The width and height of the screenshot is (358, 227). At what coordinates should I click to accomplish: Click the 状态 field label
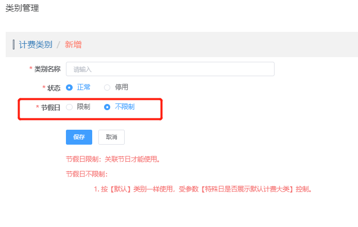[x=54, y=88]
